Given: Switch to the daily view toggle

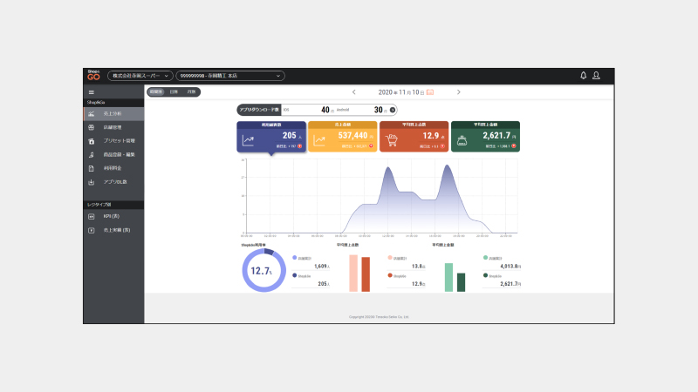Looking at the screenshot, I should (x=174, y=92).
